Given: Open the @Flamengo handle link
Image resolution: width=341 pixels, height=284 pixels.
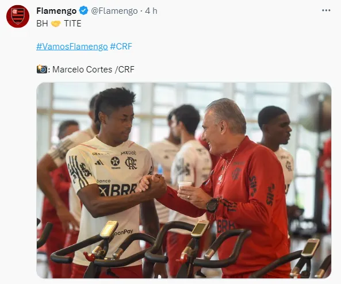Looking at the screenshot, I should (114, 11).
